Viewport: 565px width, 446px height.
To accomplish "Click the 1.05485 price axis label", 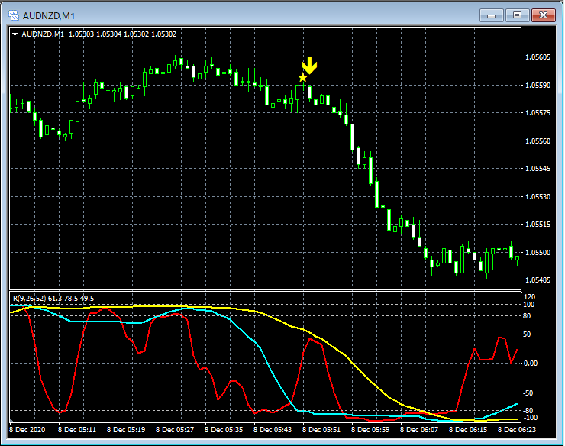I will click(x=538, y=280).
